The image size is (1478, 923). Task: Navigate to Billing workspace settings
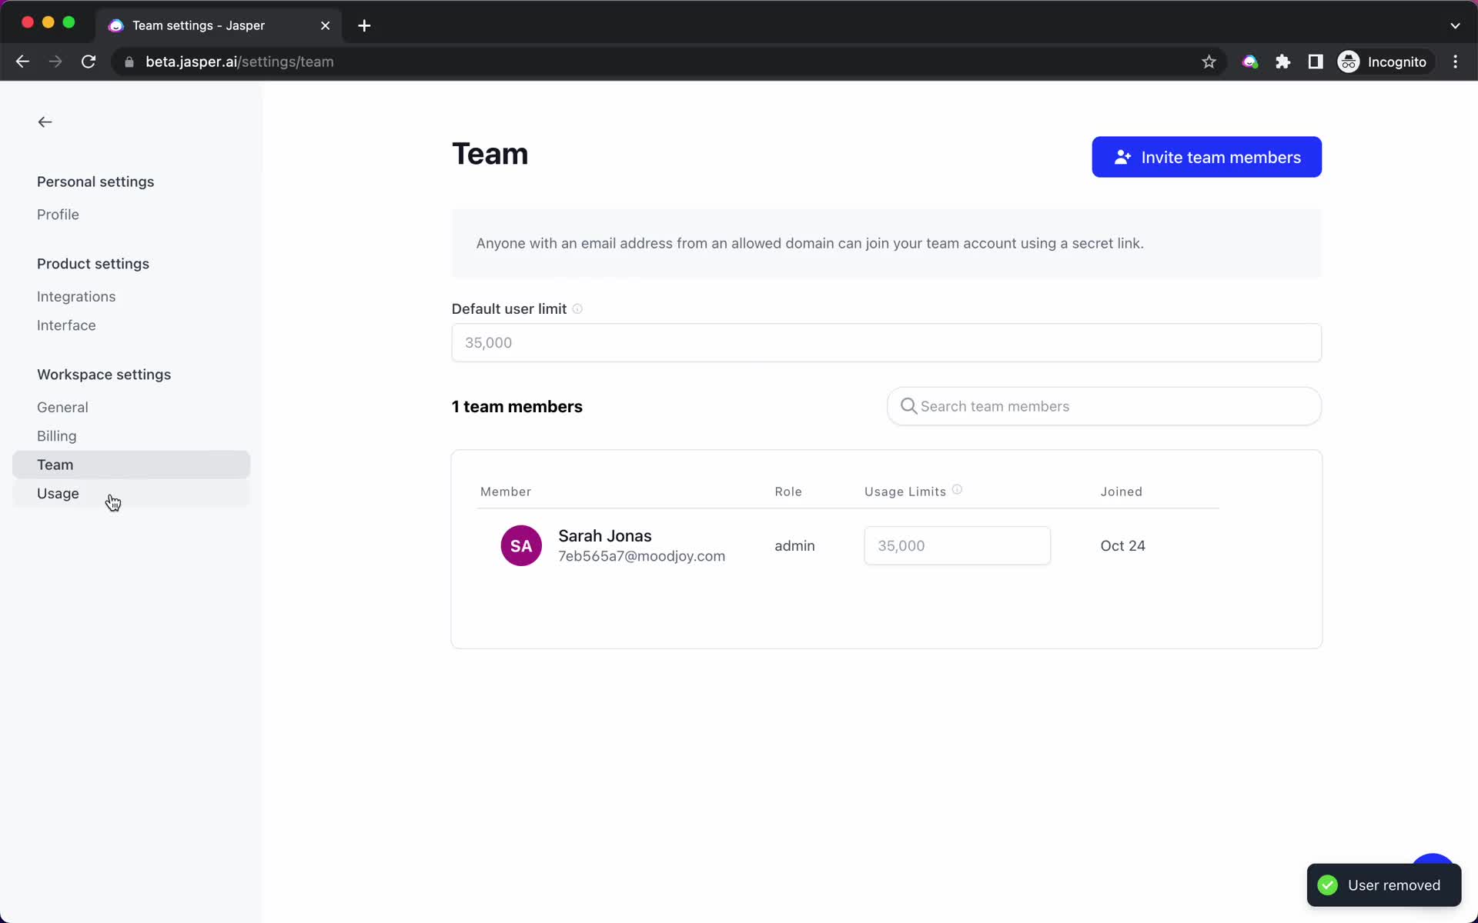pos(55,435)
